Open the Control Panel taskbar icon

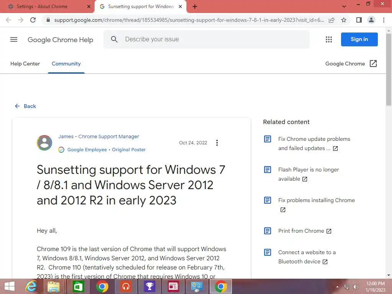point(197,286)
